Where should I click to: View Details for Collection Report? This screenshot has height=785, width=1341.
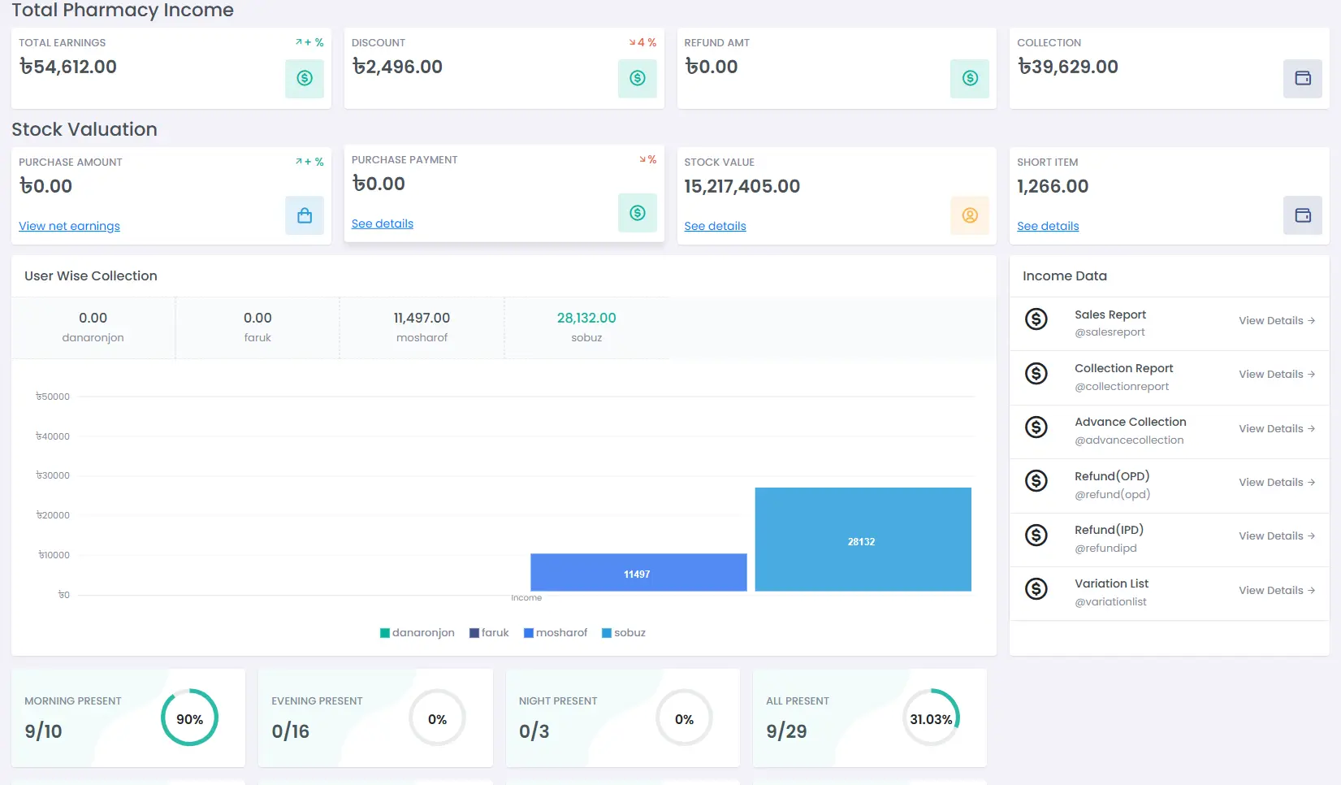[1277, 375]
